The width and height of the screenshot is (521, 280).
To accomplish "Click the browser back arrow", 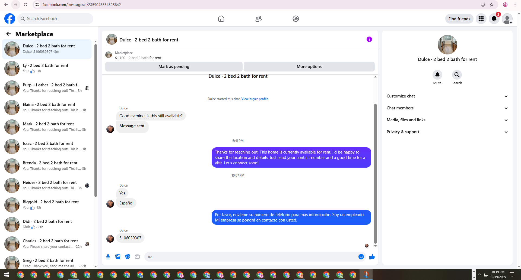I will (x=6, y=5).
